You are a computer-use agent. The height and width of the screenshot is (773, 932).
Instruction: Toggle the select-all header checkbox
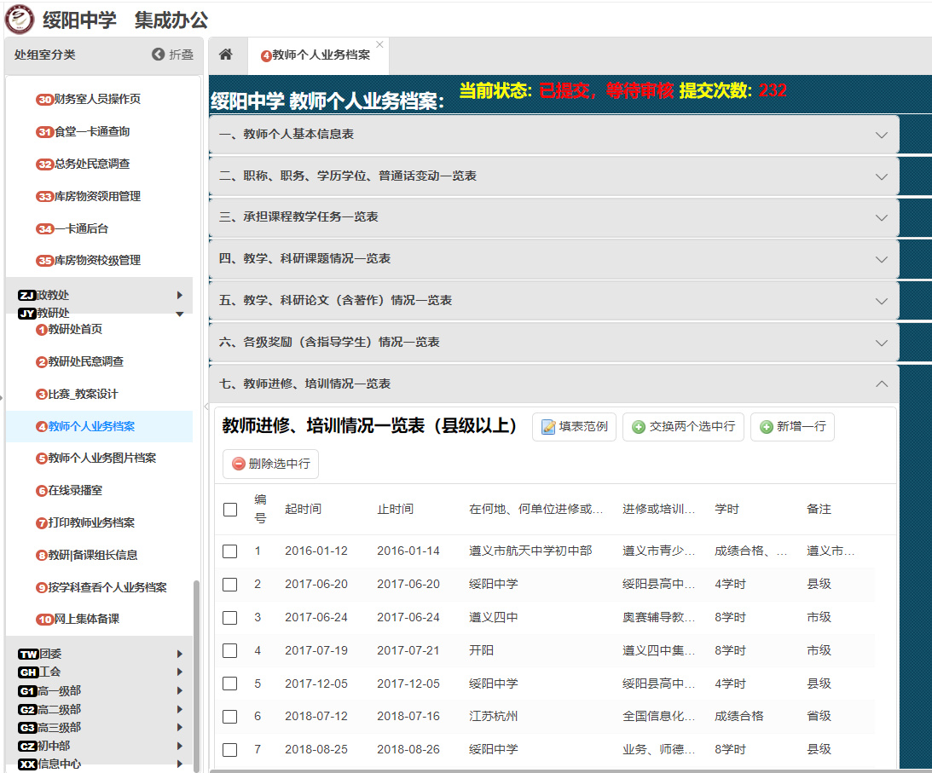(230, 510)
